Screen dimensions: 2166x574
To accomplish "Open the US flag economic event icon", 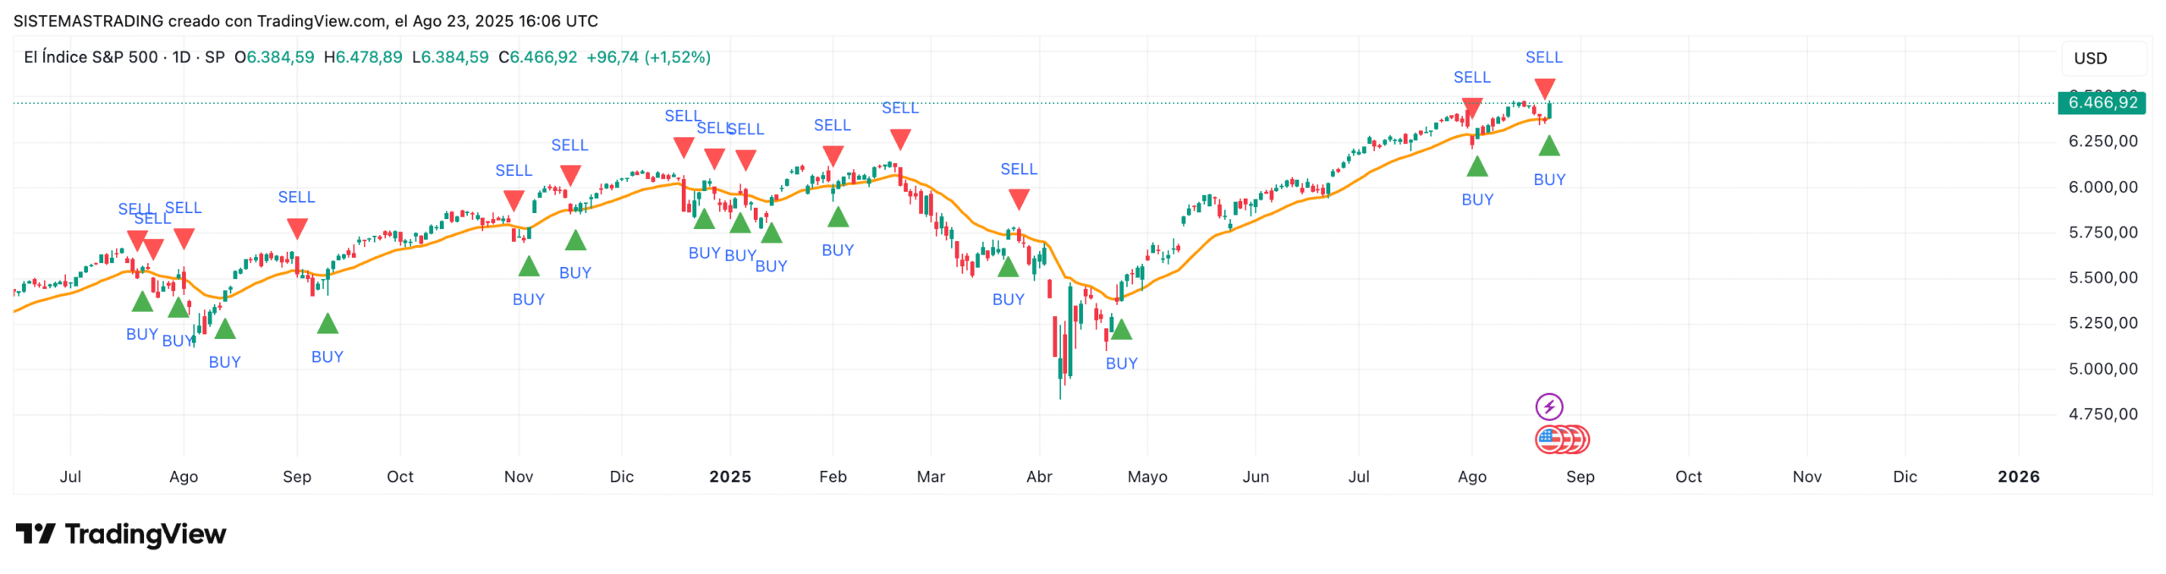I will point(1549,439).
